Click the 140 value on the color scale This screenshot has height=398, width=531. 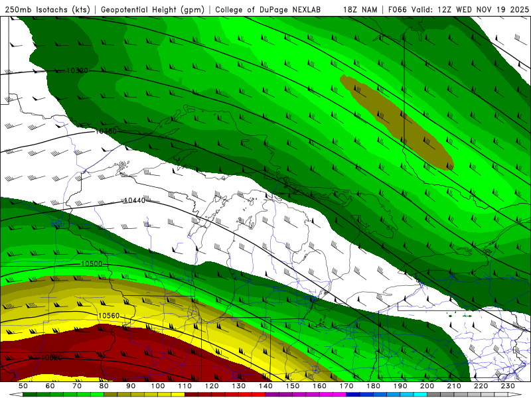click(x=265, y=386)
